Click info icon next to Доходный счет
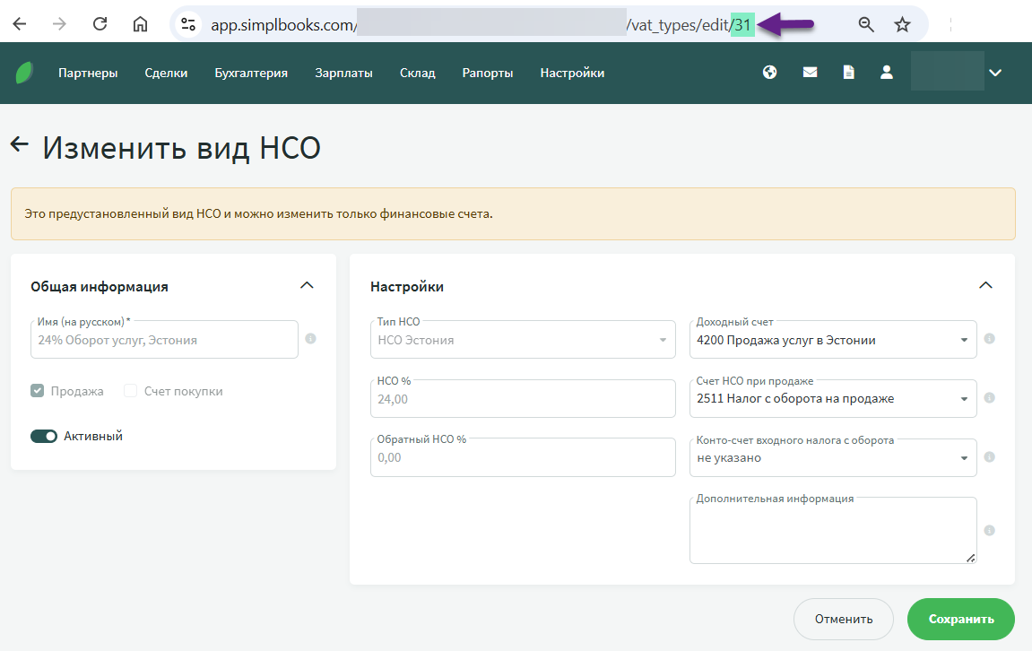This screenshot has width=1032, height=651. 990,339
